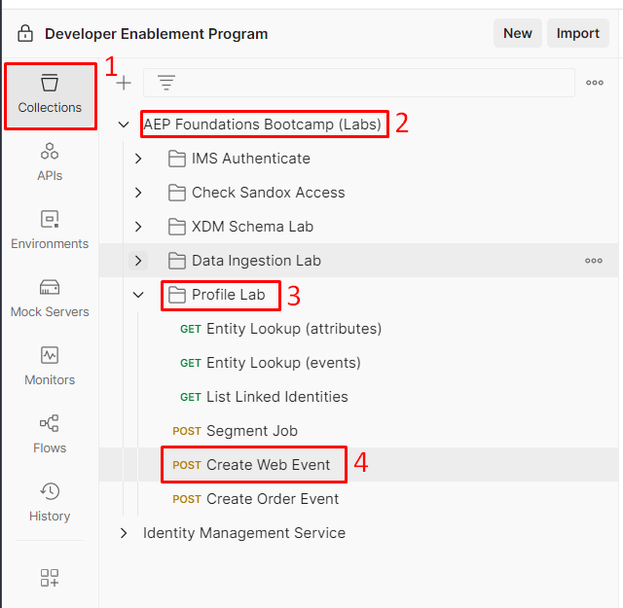Click the workspace lock icon
This screenshot has height=608, width=623.
[x=25, y=33]
